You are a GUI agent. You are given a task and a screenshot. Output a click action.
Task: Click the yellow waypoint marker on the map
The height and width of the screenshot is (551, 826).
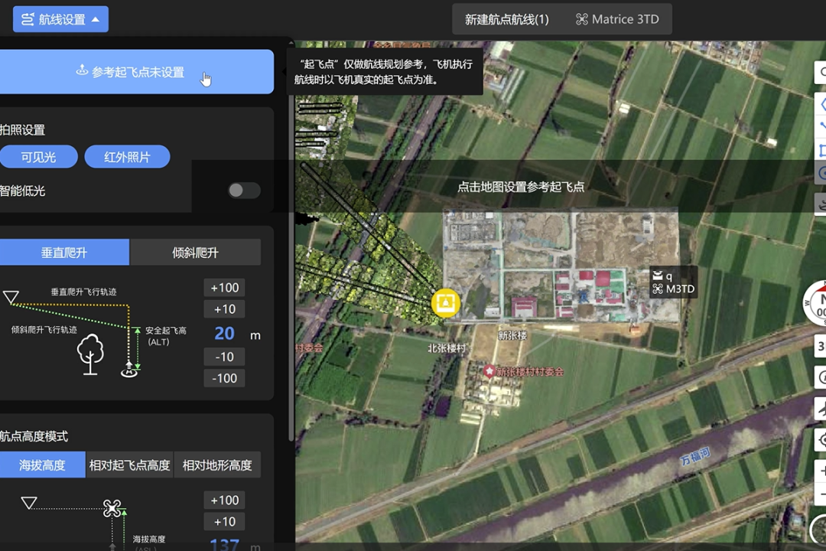[446, 303]
